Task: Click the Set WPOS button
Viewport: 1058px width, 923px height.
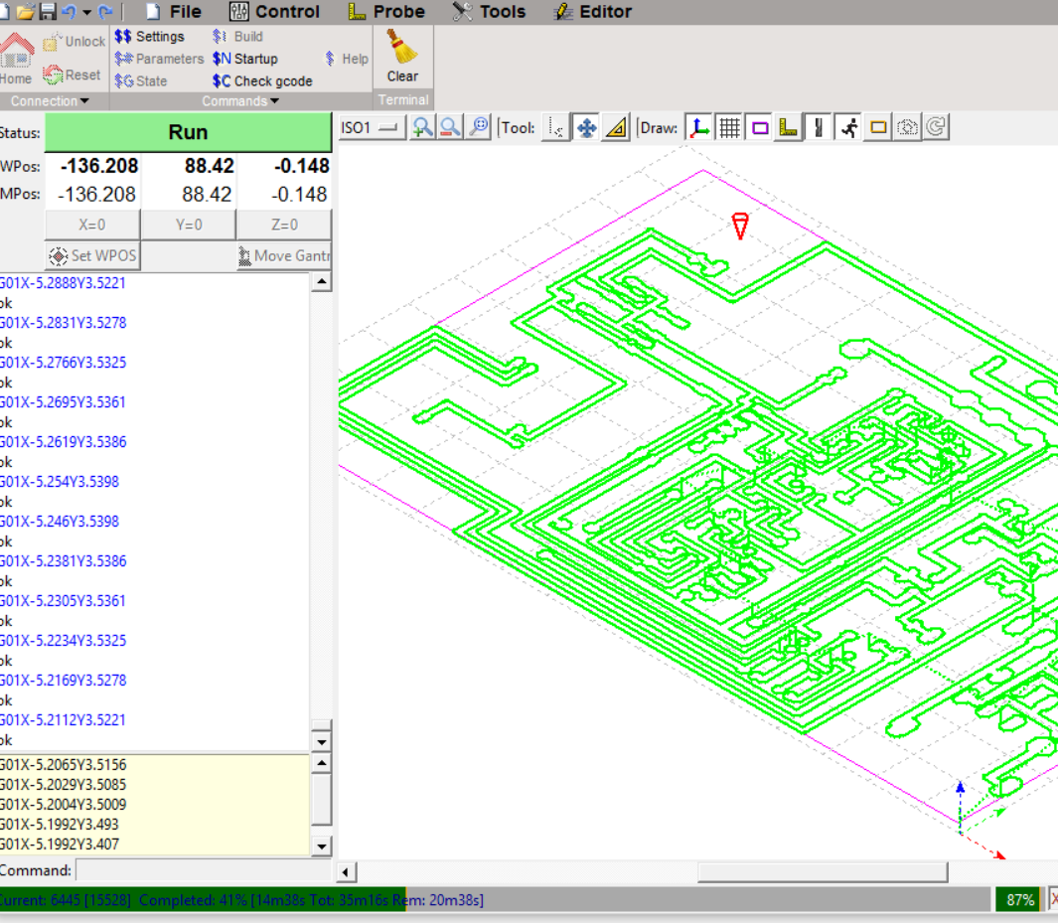Action: [x=92, y=255]
